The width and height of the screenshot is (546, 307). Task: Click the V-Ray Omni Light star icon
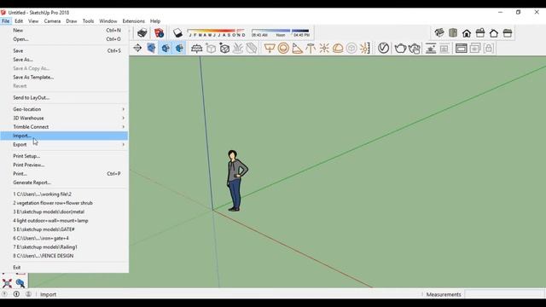(x=324, y=48)
